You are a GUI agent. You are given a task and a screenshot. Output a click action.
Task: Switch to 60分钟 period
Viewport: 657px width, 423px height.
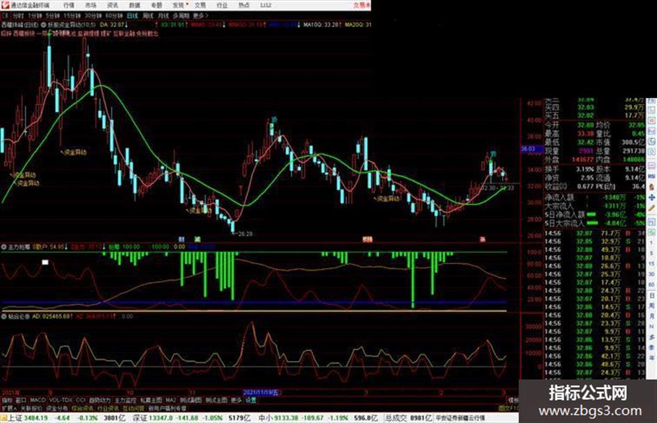click(114, 15)
